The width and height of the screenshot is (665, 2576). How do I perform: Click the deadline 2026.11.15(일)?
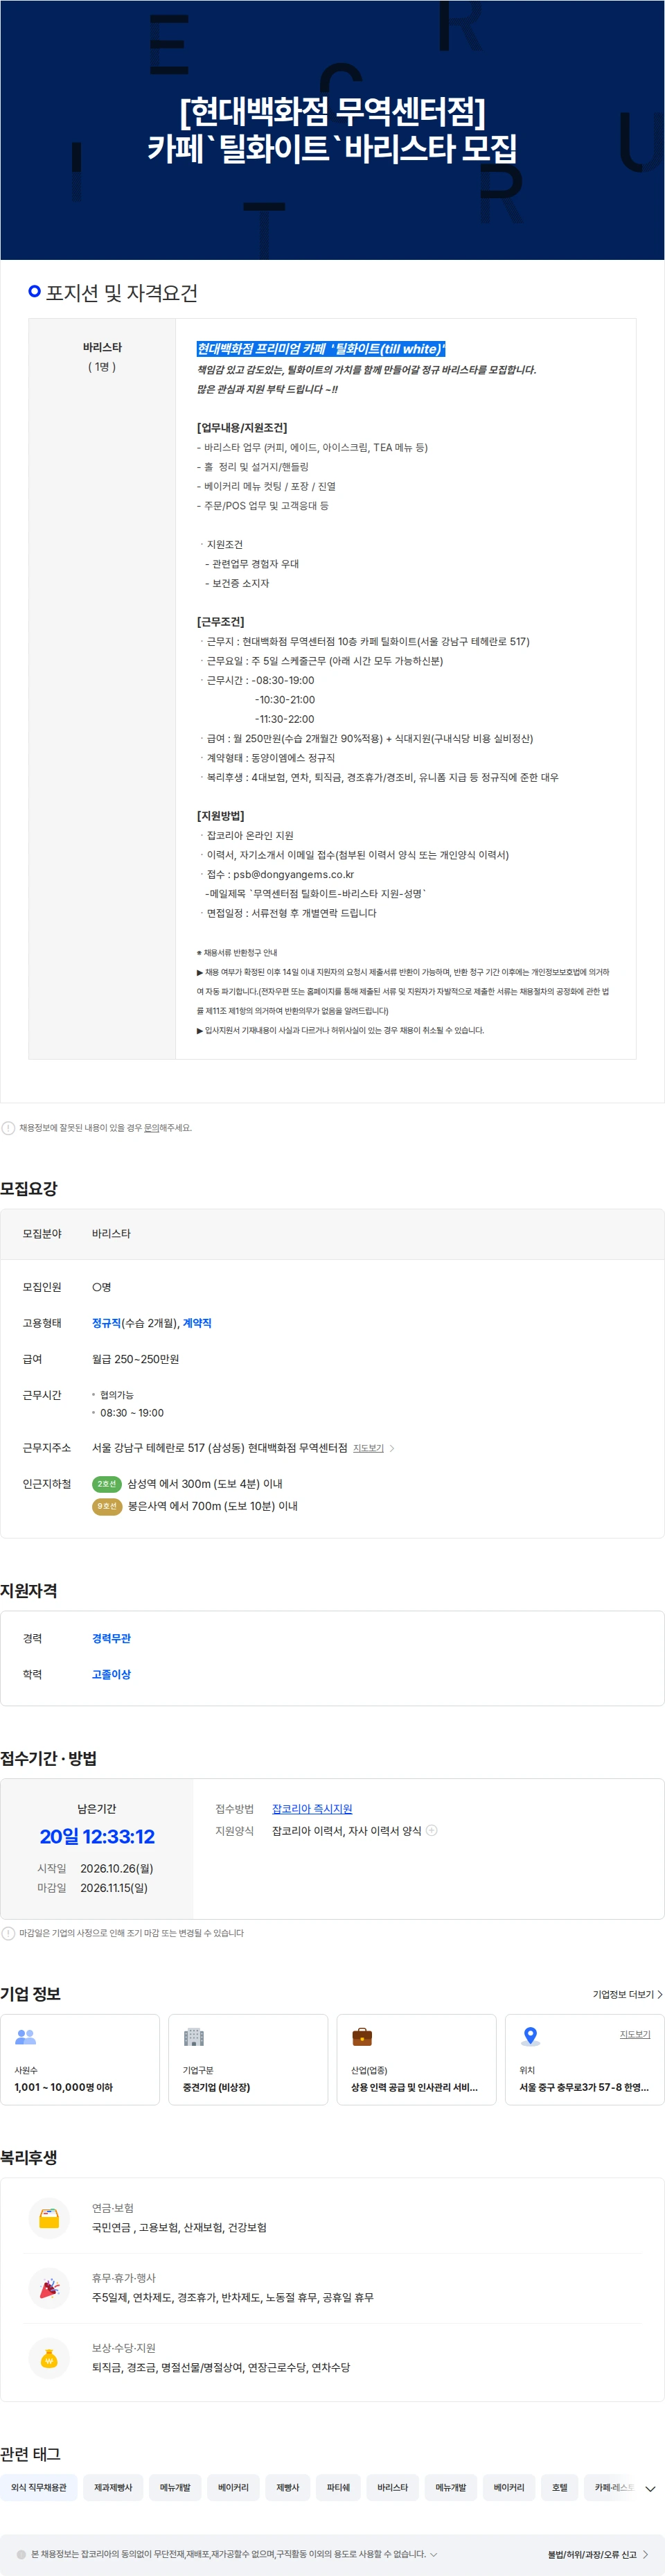tap(114, 1888)
